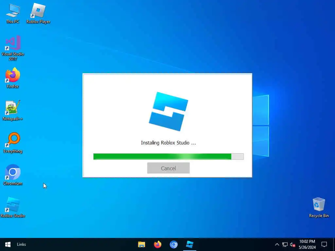Open the Windows Start menu

point(8,244)
